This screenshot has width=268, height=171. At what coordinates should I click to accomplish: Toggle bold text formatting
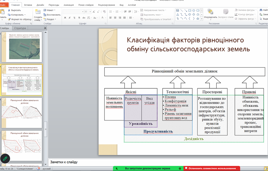(x=65, y=18)
